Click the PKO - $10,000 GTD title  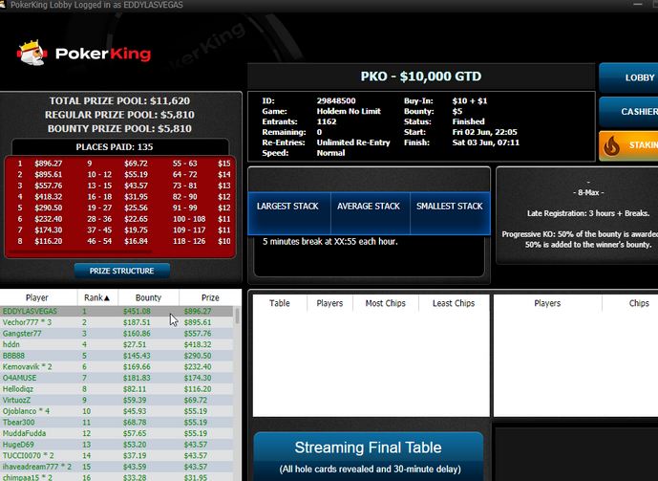pyautogui.click(x=421, y=77)
